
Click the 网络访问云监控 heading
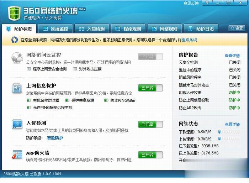pos(43,55)
